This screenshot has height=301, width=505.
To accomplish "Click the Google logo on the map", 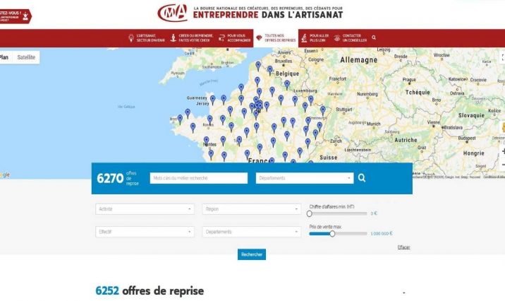I will (4, 175).
